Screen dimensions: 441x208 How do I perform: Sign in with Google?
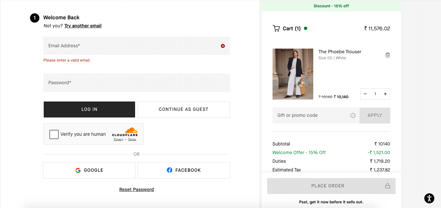tap(89, 170)
